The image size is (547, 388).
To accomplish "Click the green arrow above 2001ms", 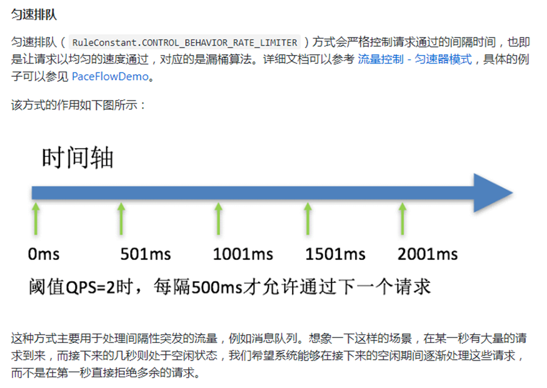I will tap(402, 219).
